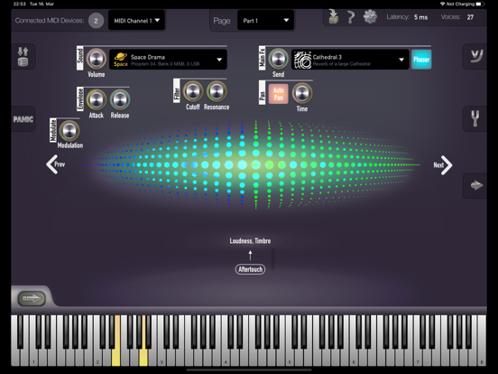Open the arrow share side tab
The image size is (498, 374).
(x=476, y=185)
